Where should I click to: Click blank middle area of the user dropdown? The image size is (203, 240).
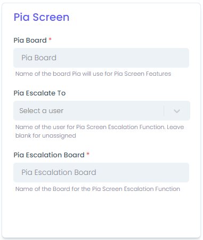click(113, 111)
